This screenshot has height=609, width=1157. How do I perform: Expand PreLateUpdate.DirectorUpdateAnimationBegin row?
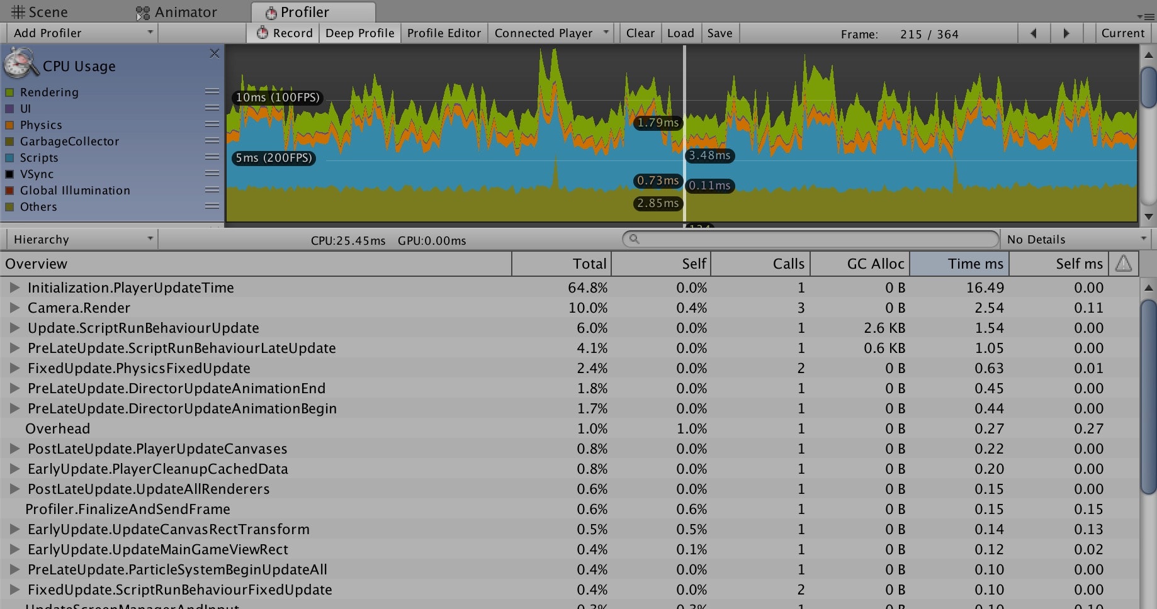pos(14,408)
